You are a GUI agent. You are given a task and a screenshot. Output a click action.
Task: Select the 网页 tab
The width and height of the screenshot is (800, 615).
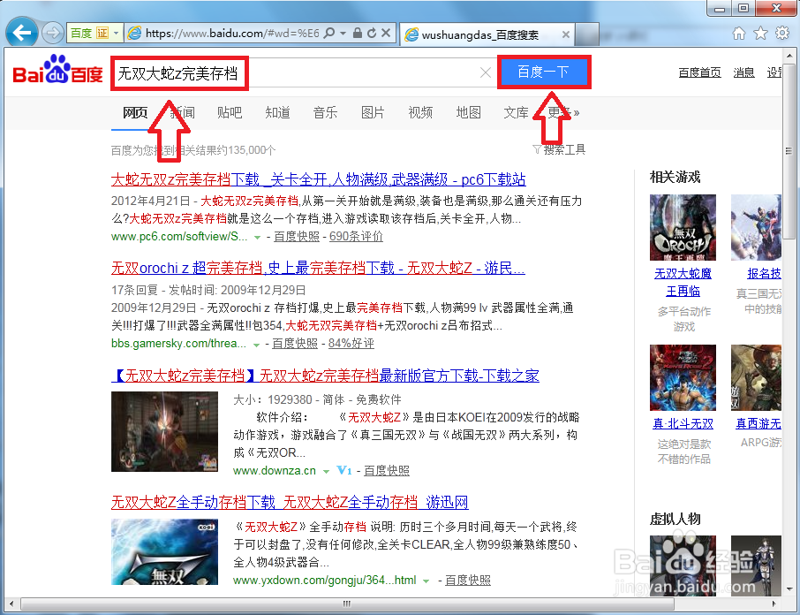tap(135, 112)
